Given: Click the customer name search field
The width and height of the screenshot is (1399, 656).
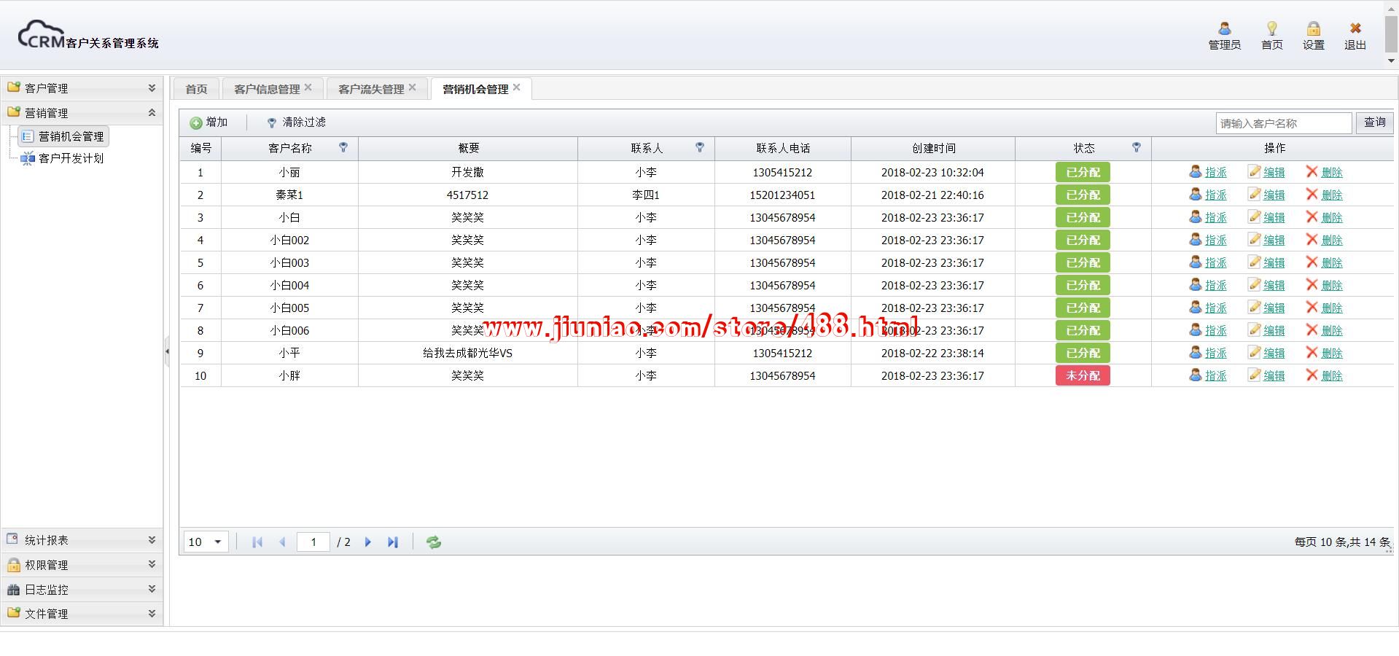Looking at the screenshot, I should tap(1283, 123).
